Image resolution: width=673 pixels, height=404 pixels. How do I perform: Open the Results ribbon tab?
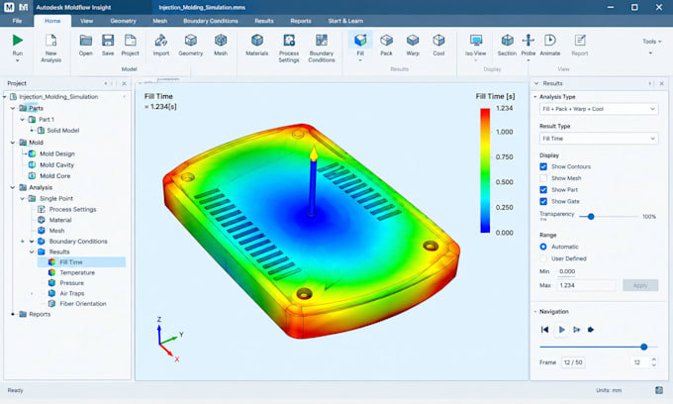pos(264,21)
